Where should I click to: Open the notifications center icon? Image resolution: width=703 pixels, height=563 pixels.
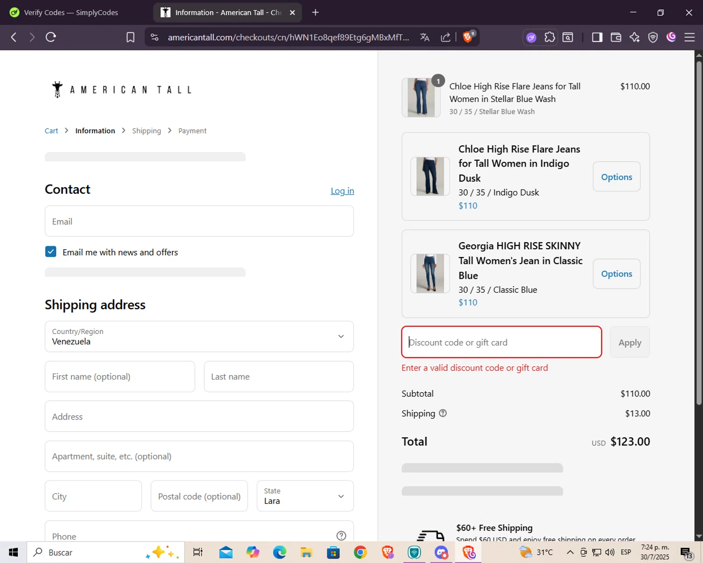pyautogui.click(x=687, y=552)
